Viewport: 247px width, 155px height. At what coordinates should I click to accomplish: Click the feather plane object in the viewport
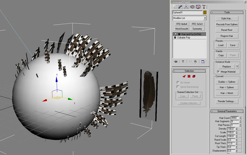pyautogui.click(x=149, y=95)
